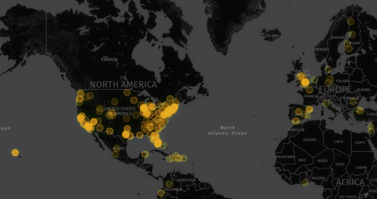Select the Venezuela country label

185,180
